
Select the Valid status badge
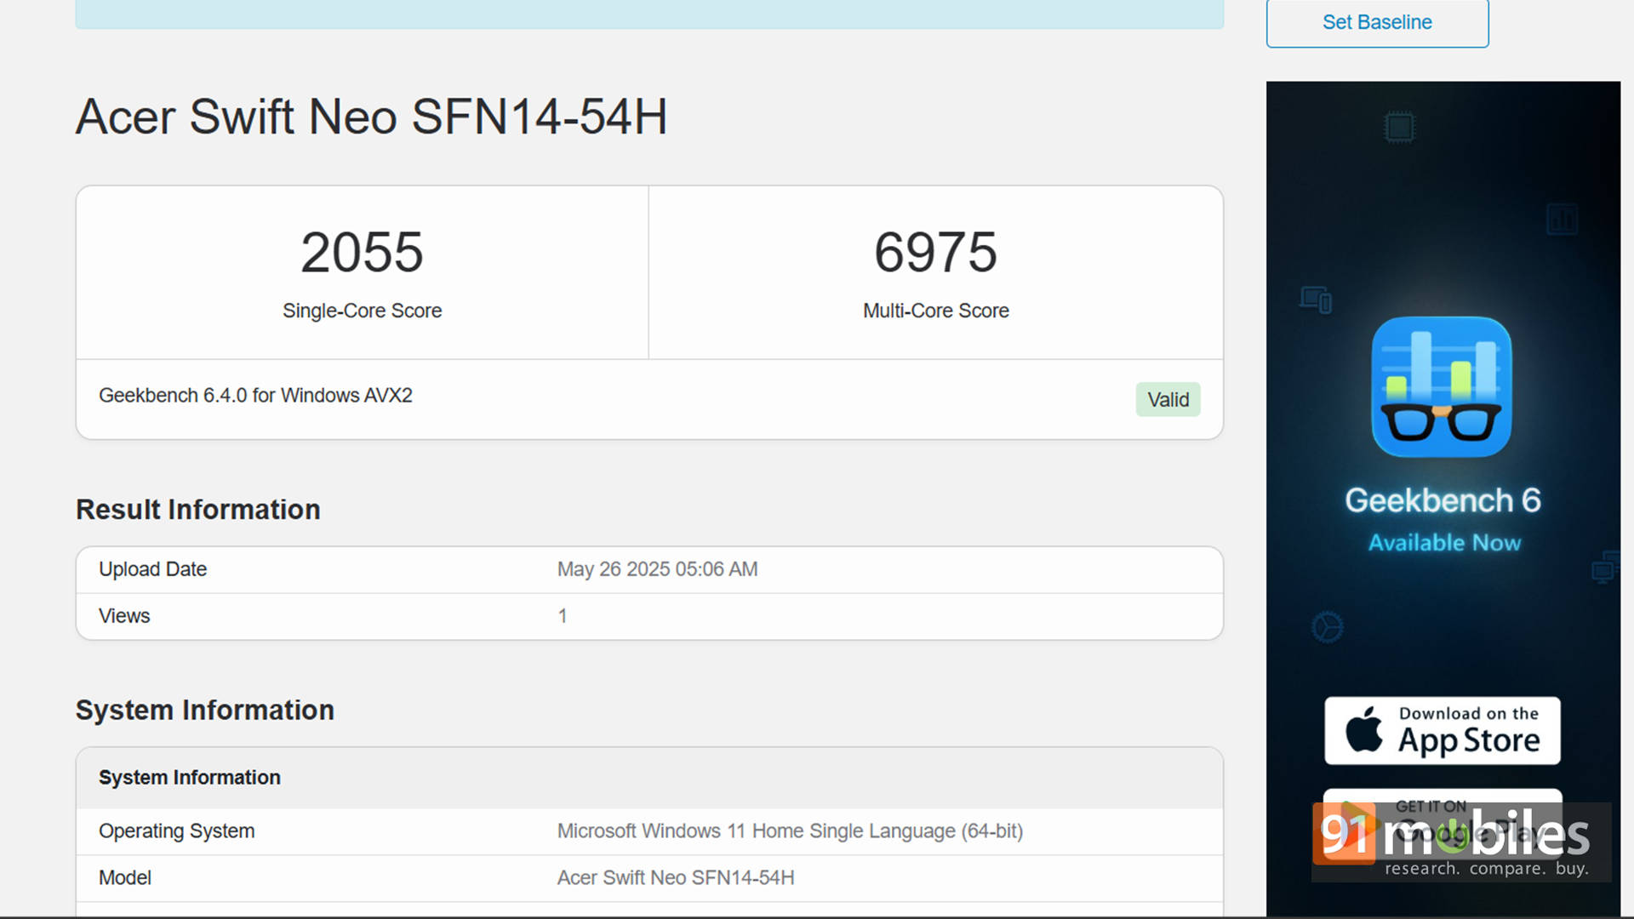tap(1168, 399)
